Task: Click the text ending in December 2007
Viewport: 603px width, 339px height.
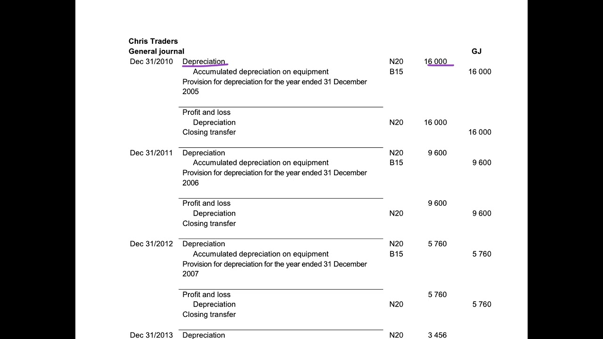Action: pyautogui.click(x=275, y=269)
